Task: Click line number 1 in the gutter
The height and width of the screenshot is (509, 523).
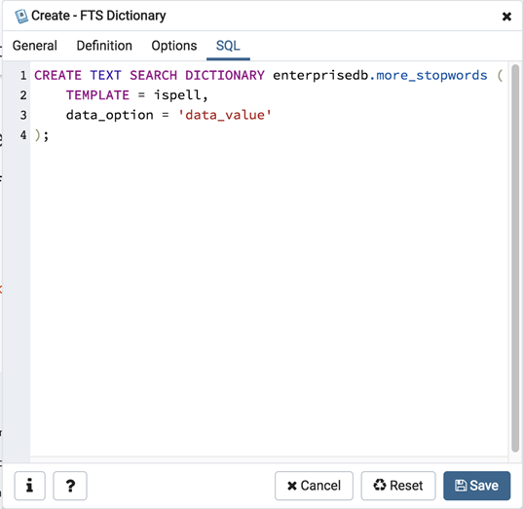Action: pyautogui.click(x=23, y=75)
